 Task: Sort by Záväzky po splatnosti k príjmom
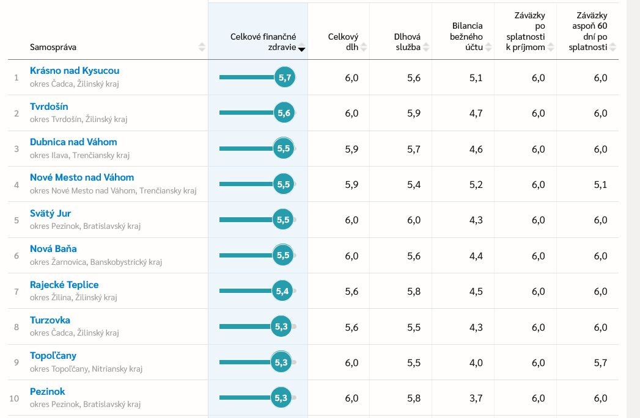point(550,47)
